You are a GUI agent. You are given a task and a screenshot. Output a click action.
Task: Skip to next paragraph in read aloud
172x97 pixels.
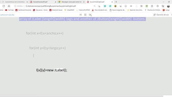tap(90, 15)
